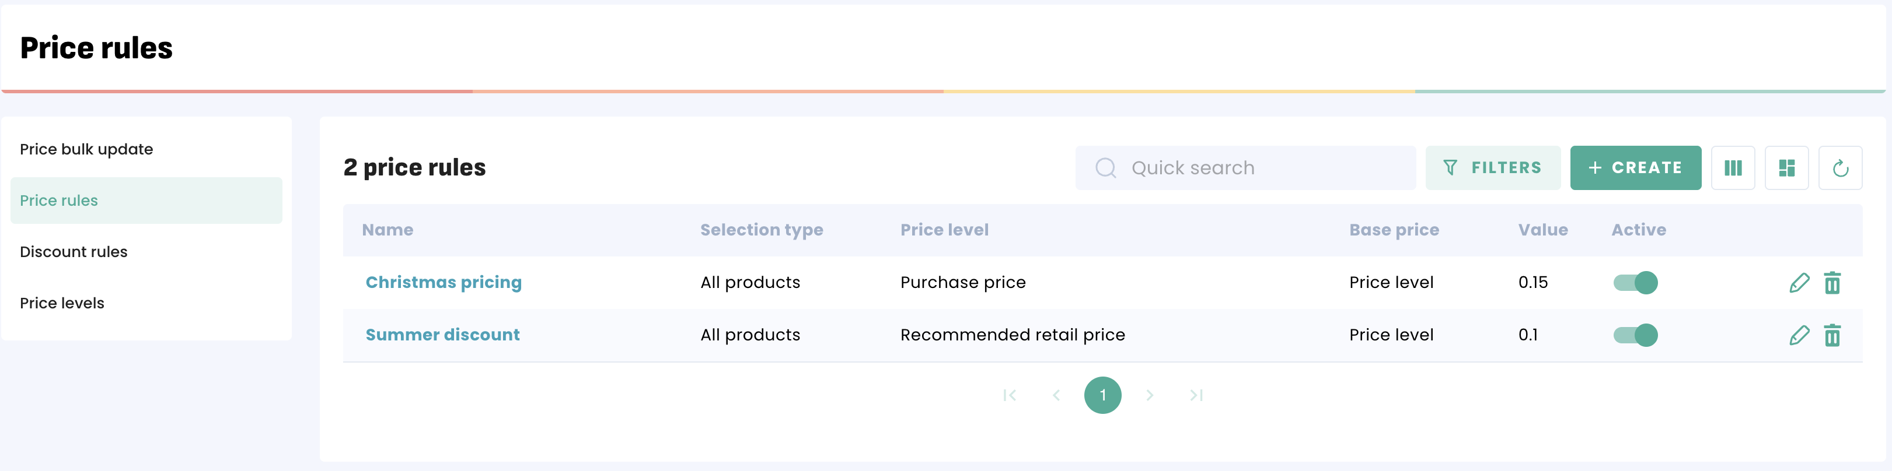Open Price bulk update section
This screenshot has width=1892, height=471.
coord(87,149)
